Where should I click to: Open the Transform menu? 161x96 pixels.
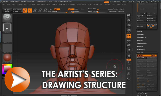point(107,4)
